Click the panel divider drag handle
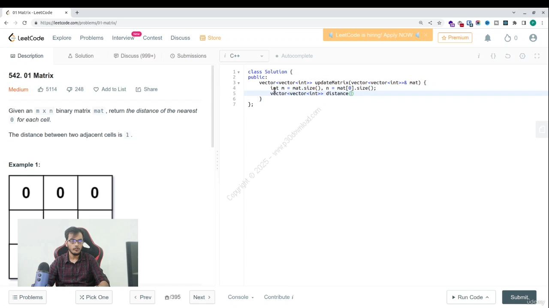Screen dimensions: 549x308 (x=217, y=160)
